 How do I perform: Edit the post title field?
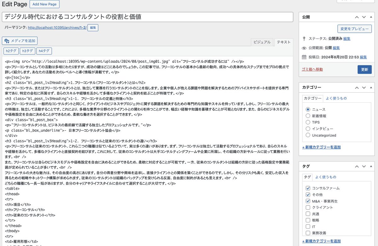click(x=147, y=17)
